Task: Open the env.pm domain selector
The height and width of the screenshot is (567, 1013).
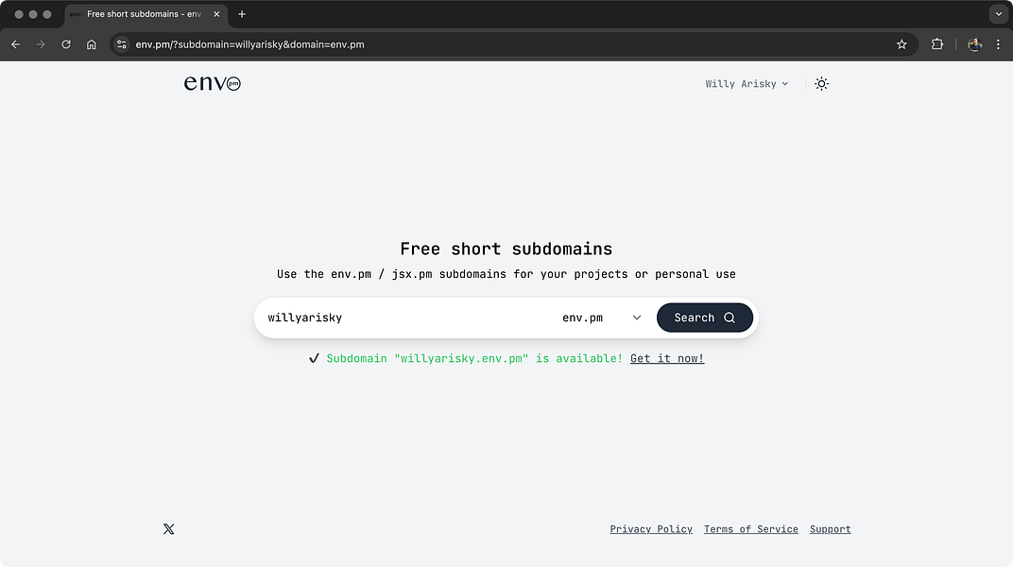Action: click(601, 318)
